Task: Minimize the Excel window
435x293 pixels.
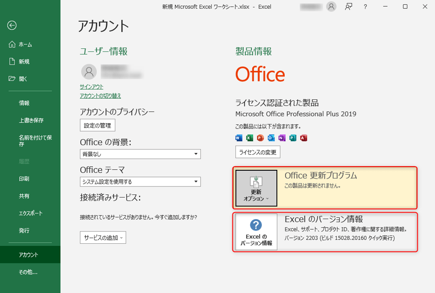Action: (385, 7)
